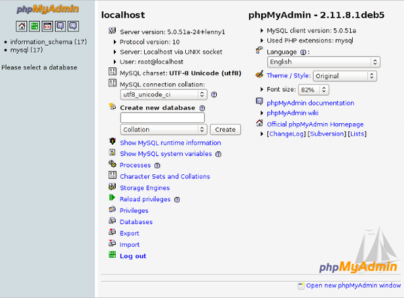Click the green Reload privileges arrow icon
Screen dimensions: 404x298
pos(112,198)
